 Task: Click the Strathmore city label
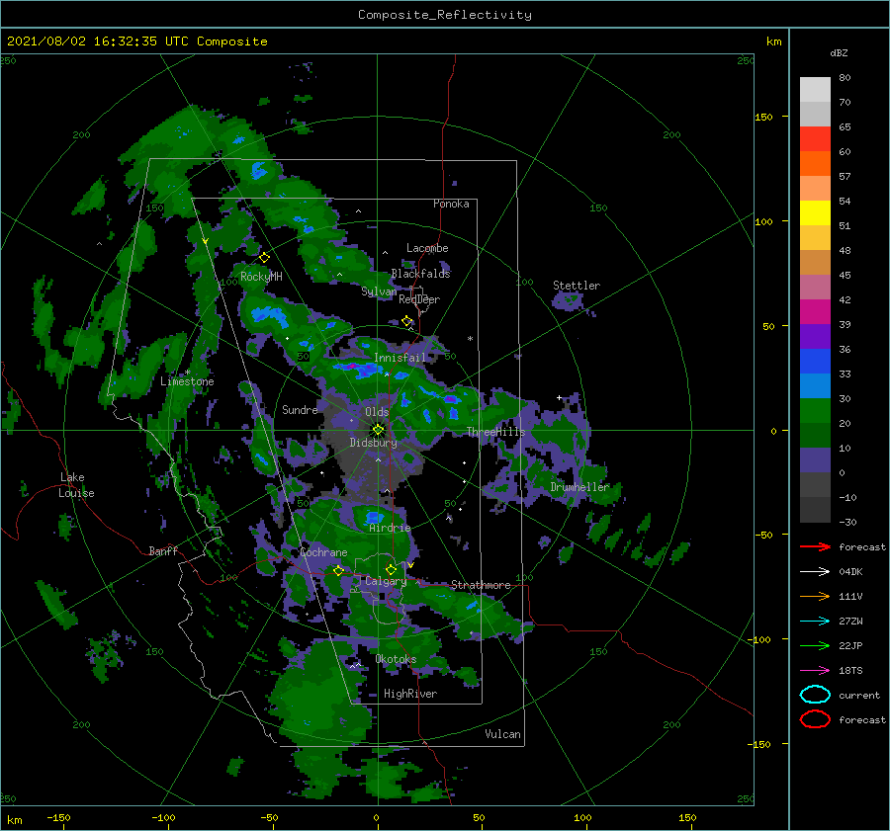click(481, 585)
